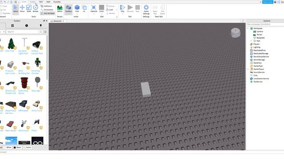Viewport: 284px width, 159px height.
Task: Open the UI insert tool
Action: pyautogui.click(x=84, y=9)
